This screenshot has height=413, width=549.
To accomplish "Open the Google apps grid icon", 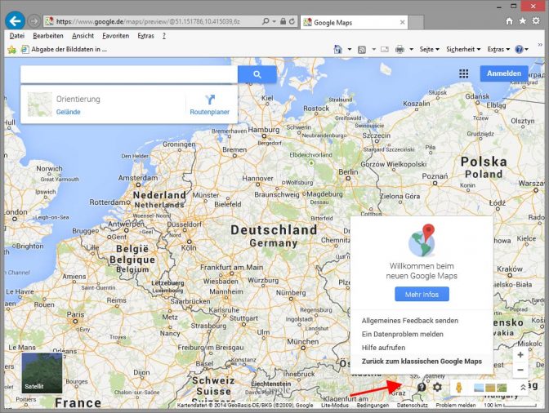I will [463, 73].
